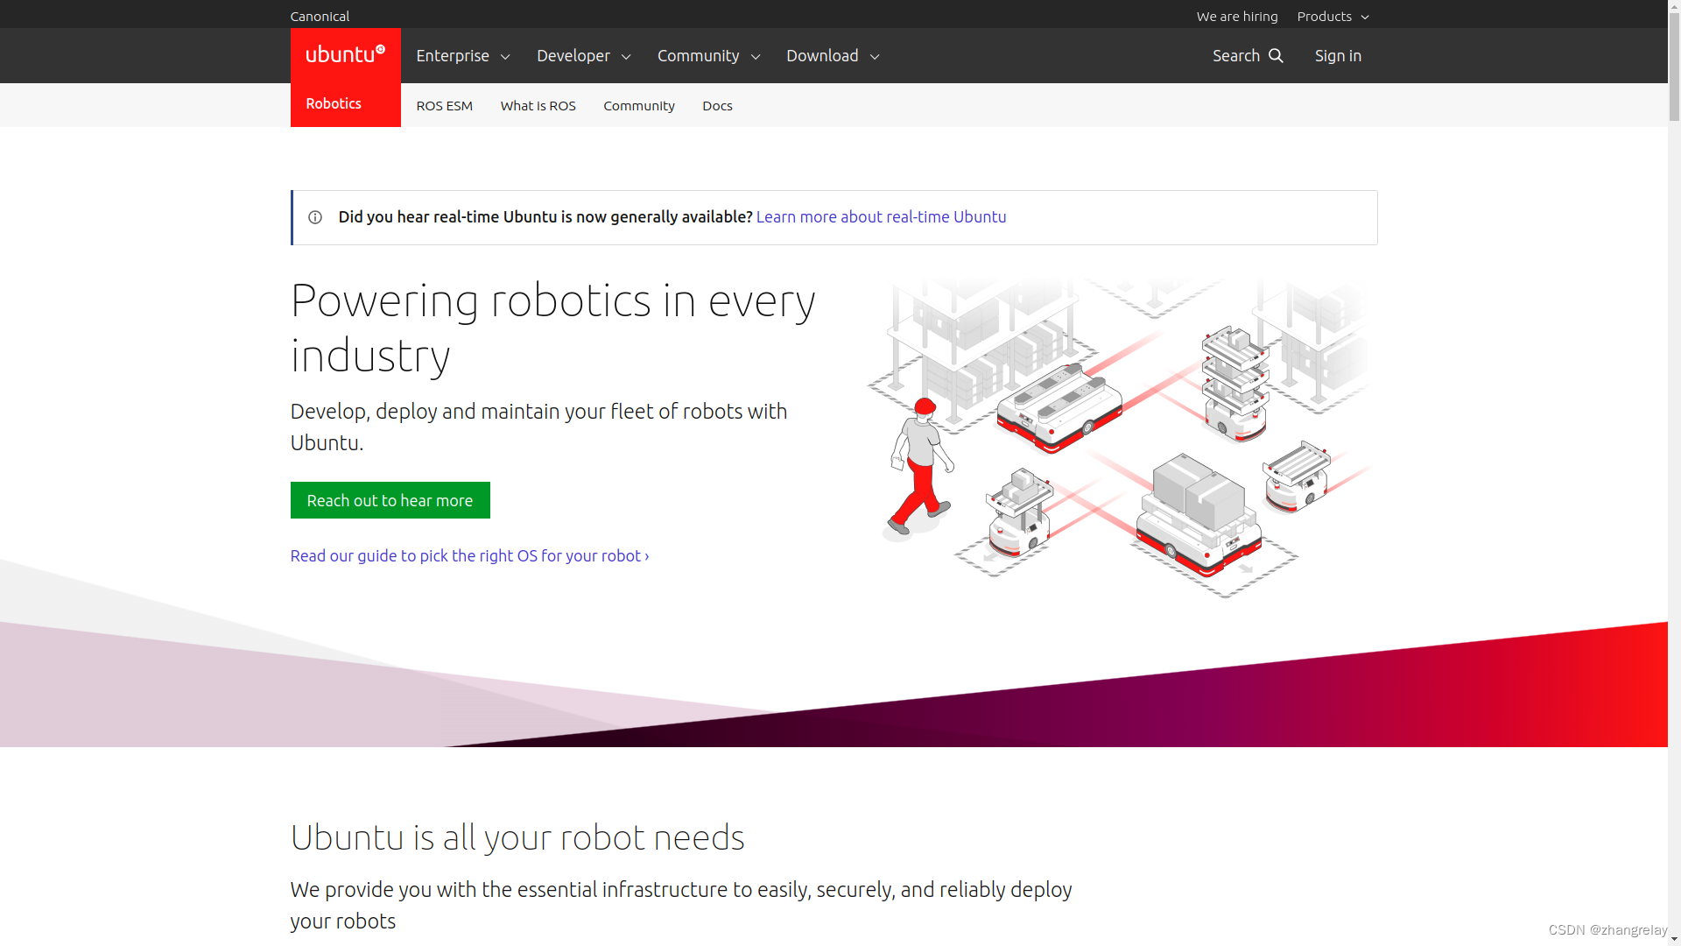The width and height of the screenshot is (1681, 946).
Task: Open Learn more about real-time Ubuntu link
Action: 881,217
